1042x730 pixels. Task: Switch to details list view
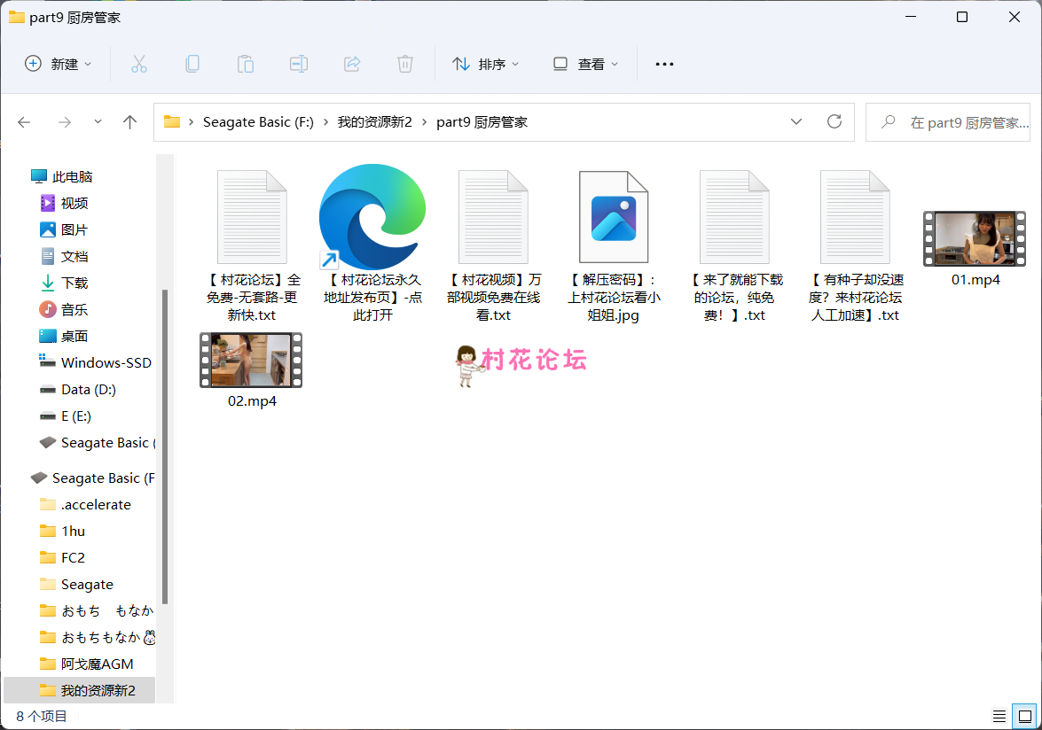pyautogui.click(x=999, y=716)
